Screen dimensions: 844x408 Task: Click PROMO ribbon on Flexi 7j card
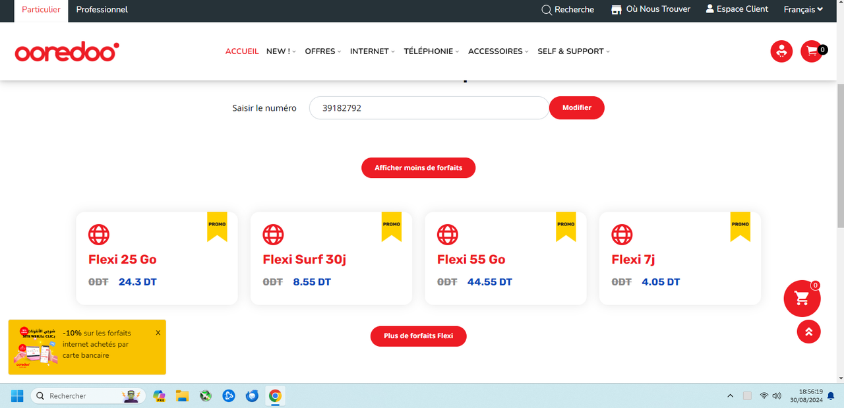740,227
